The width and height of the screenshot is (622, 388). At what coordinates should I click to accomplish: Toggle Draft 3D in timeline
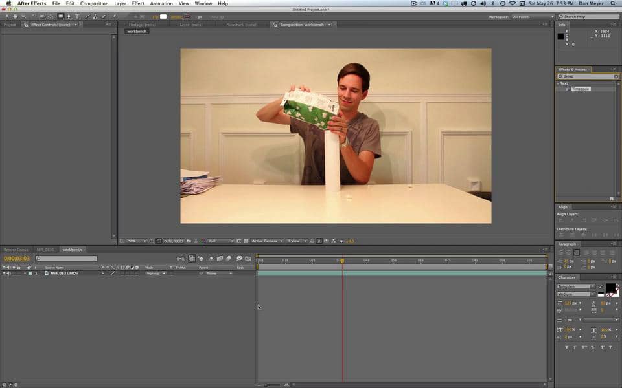pyautogui.click(x=201, y=259)
